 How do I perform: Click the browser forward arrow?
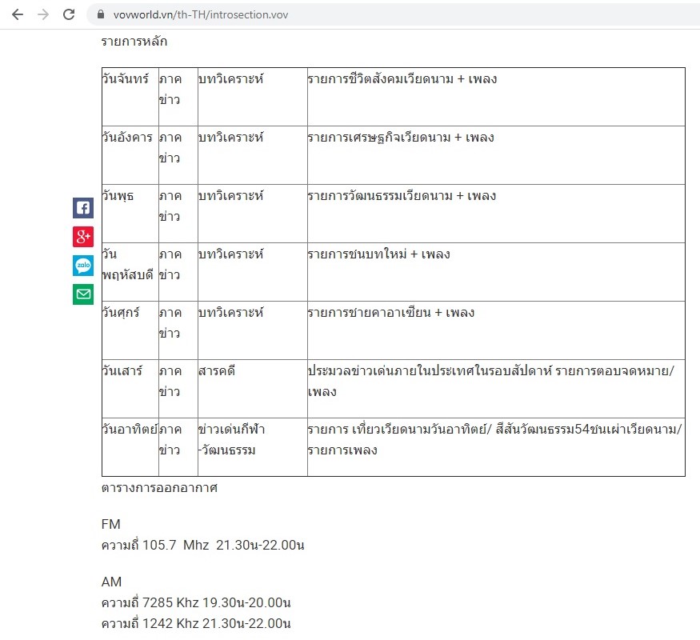[43, 14]
